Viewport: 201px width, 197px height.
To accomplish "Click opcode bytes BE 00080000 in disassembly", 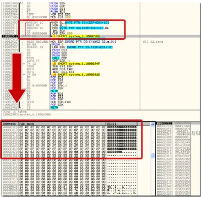I will (x=36, y=17).
